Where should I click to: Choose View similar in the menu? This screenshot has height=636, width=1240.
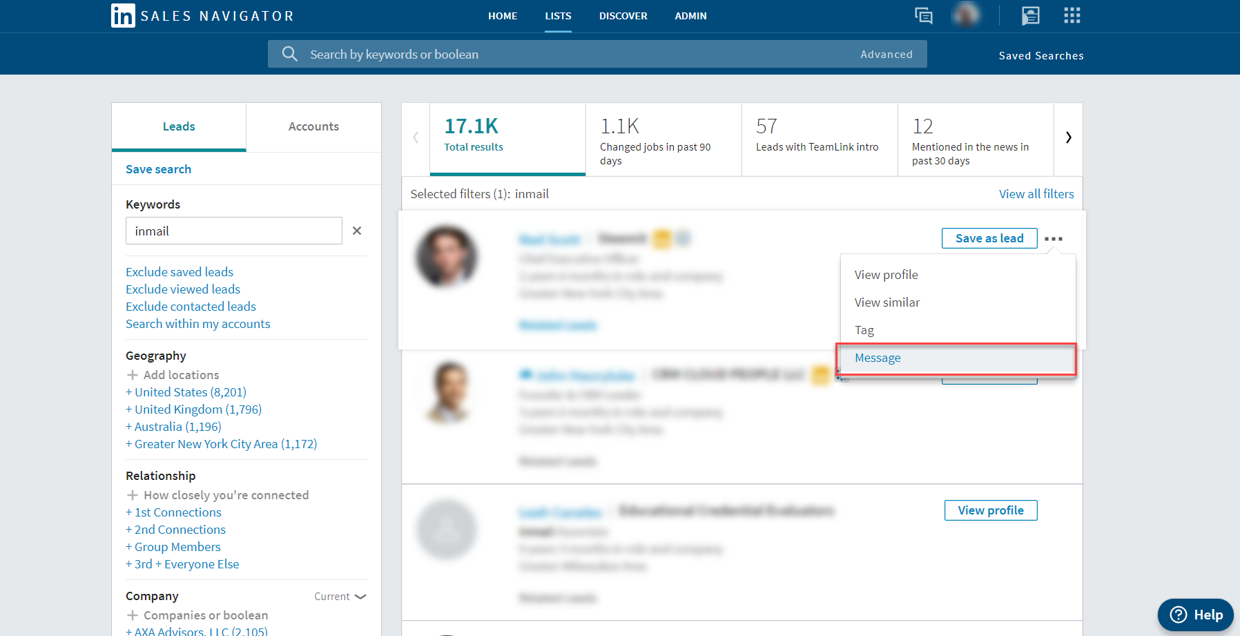pyautogui.click(x=887, y=302)
